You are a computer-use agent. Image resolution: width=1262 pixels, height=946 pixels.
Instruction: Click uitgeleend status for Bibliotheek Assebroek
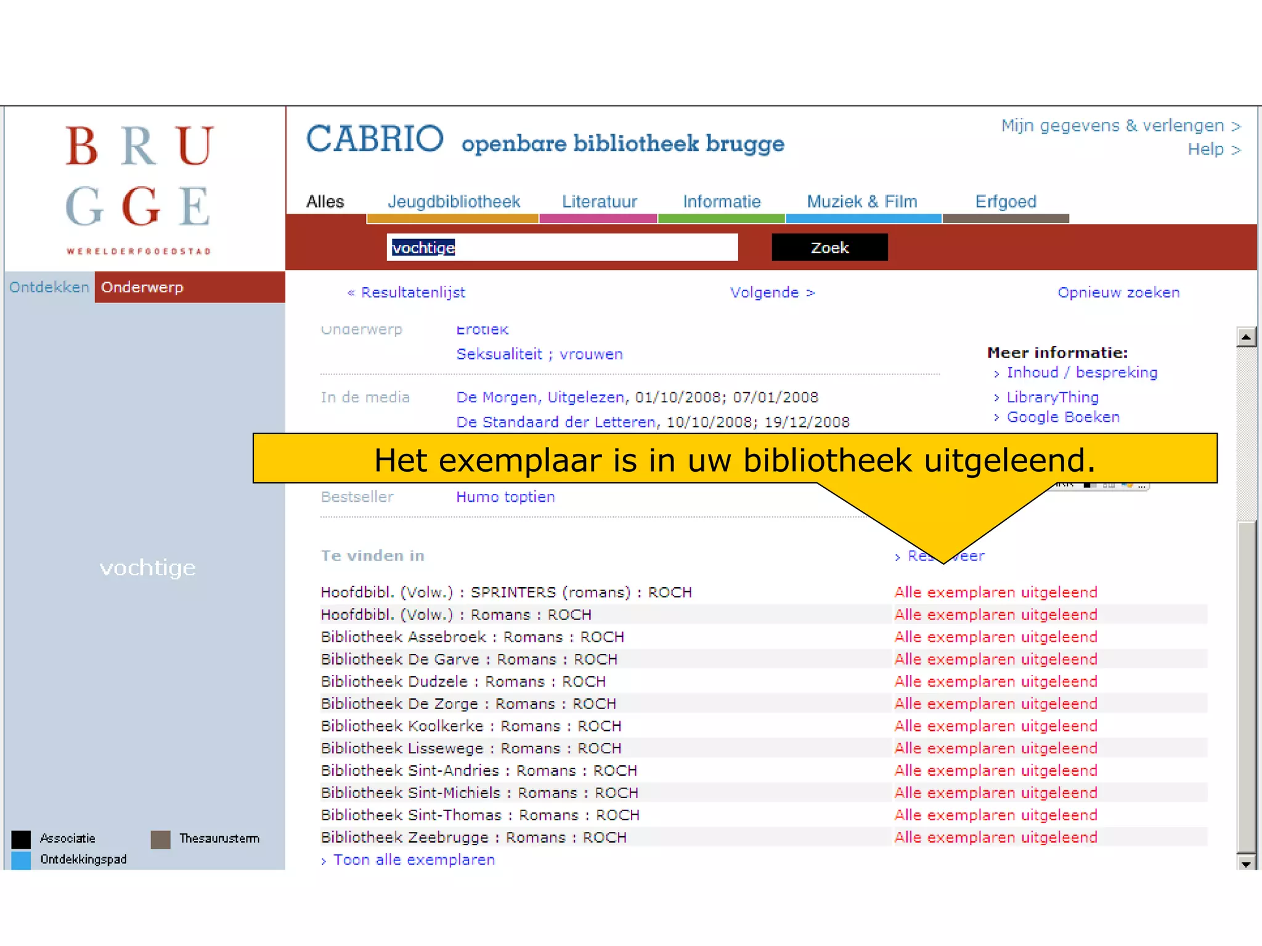996,637
